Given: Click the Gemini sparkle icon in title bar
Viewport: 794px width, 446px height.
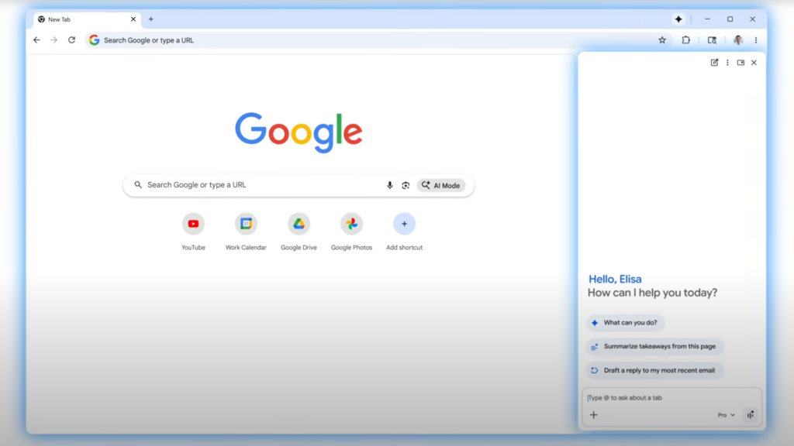Looking at the screenshot, I should click(678, 19).
